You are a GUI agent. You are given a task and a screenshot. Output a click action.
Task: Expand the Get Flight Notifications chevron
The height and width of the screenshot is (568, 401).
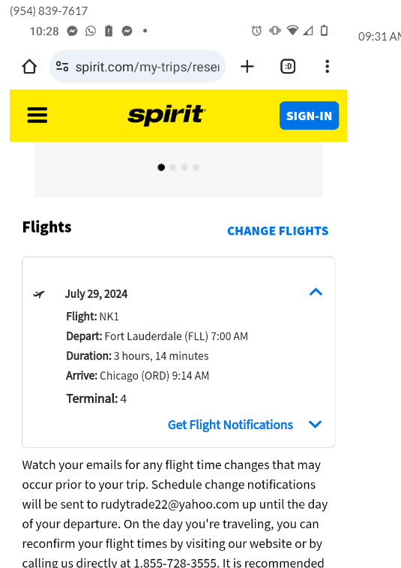coord(316,424)
